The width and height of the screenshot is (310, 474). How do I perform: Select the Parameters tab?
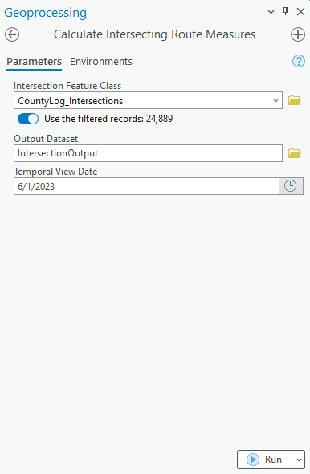click(35, 62)
